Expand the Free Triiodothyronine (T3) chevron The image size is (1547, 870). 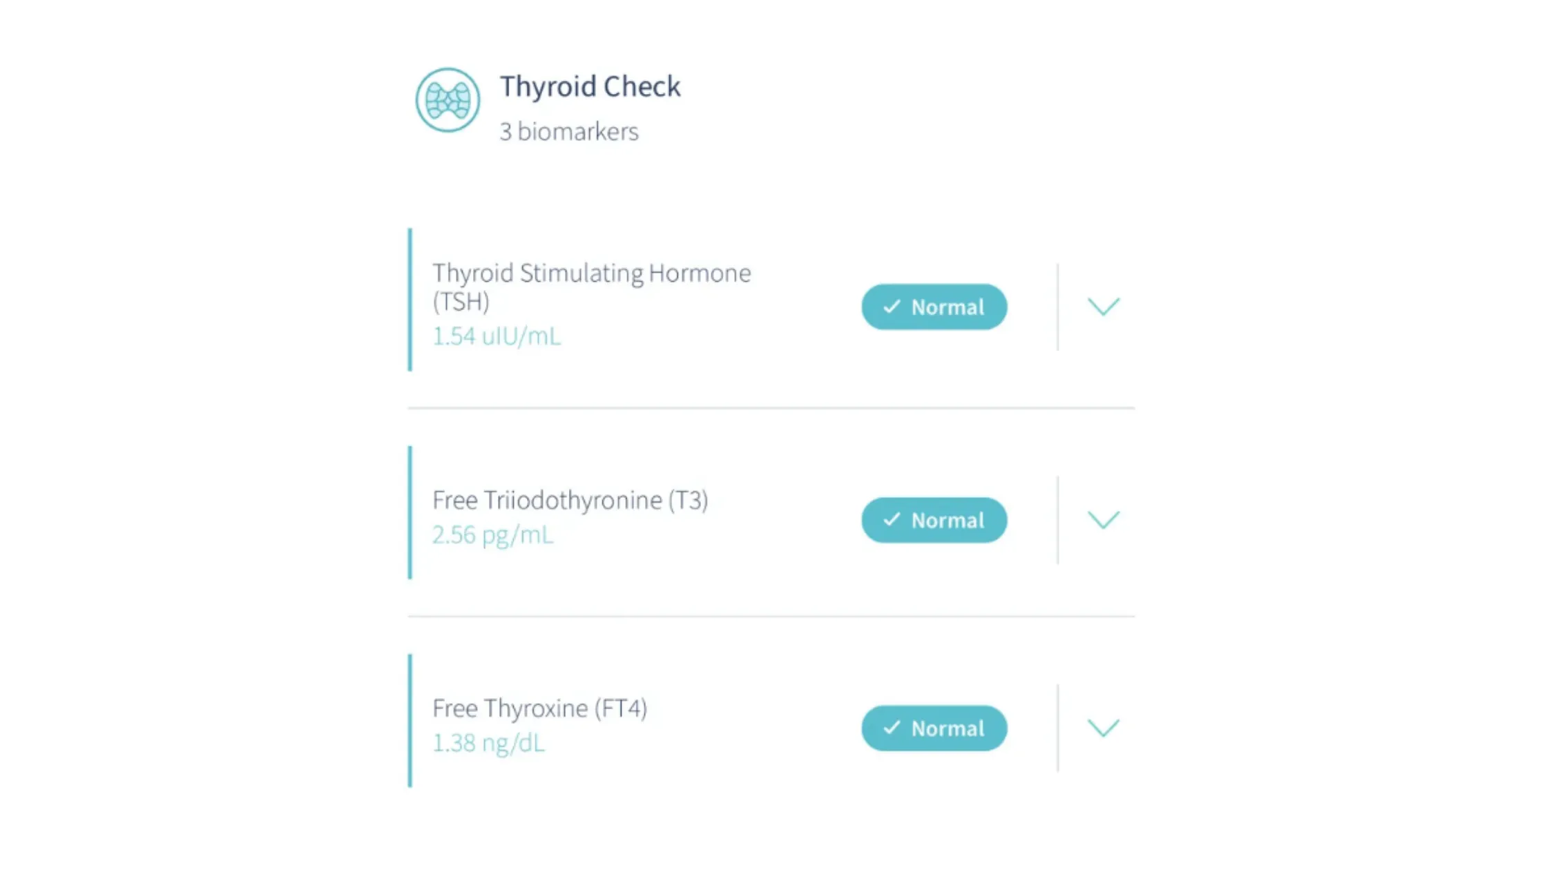1104,519
